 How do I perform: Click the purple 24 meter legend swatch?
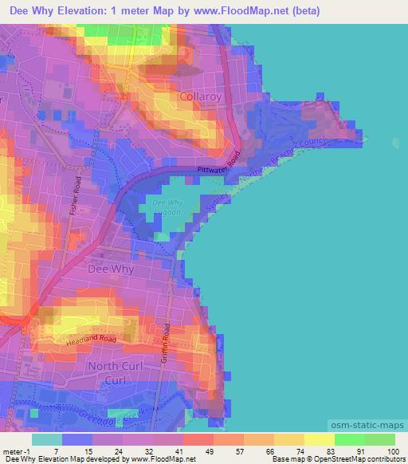108,439
